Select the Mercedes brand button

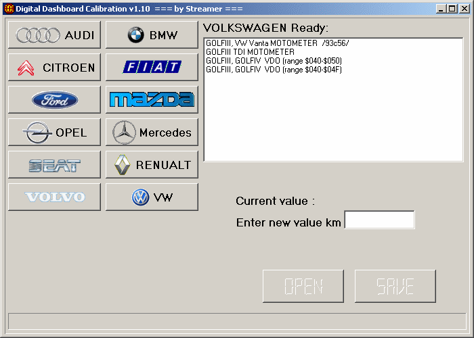(152, 132)
